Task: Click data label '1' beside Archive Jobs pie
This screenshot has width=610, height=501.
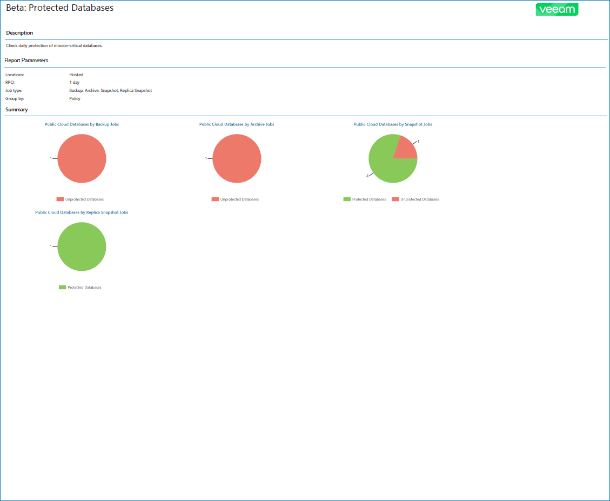Action: 206,159
